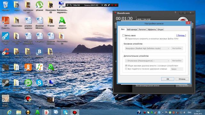Open the CCleaner desktop shortcut

(5, 53)
